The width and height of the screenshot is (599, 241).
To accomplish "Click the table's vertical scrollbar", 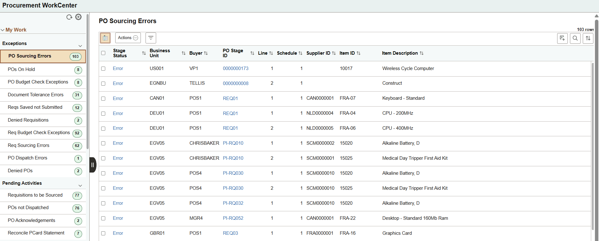I will (x=592, y=146).
